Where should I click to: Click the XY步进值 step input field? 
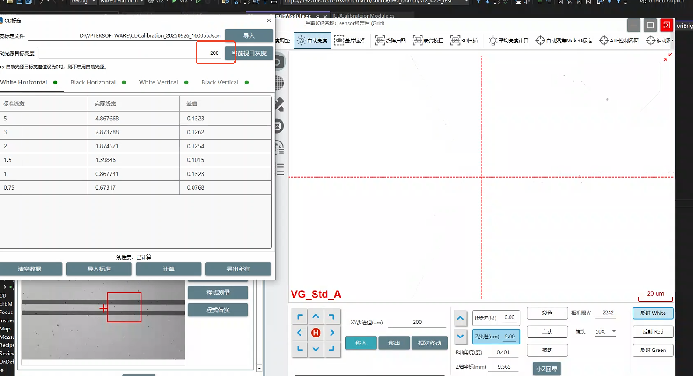417,322
